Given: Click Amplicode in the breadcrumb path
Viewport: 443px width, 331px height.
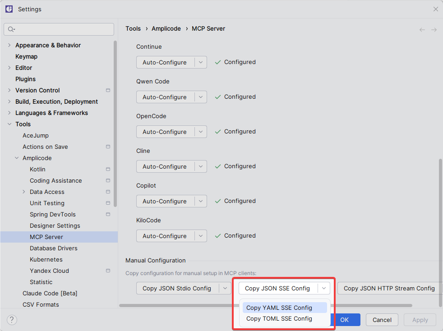Looking at the screenshot, I should pyautogui.click(x=166, y=28).
